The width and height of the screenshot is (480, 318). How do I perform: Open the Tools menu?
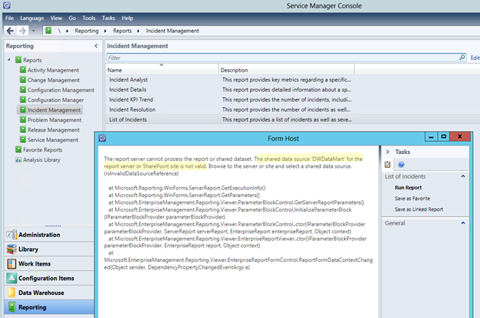click(90, 18)
